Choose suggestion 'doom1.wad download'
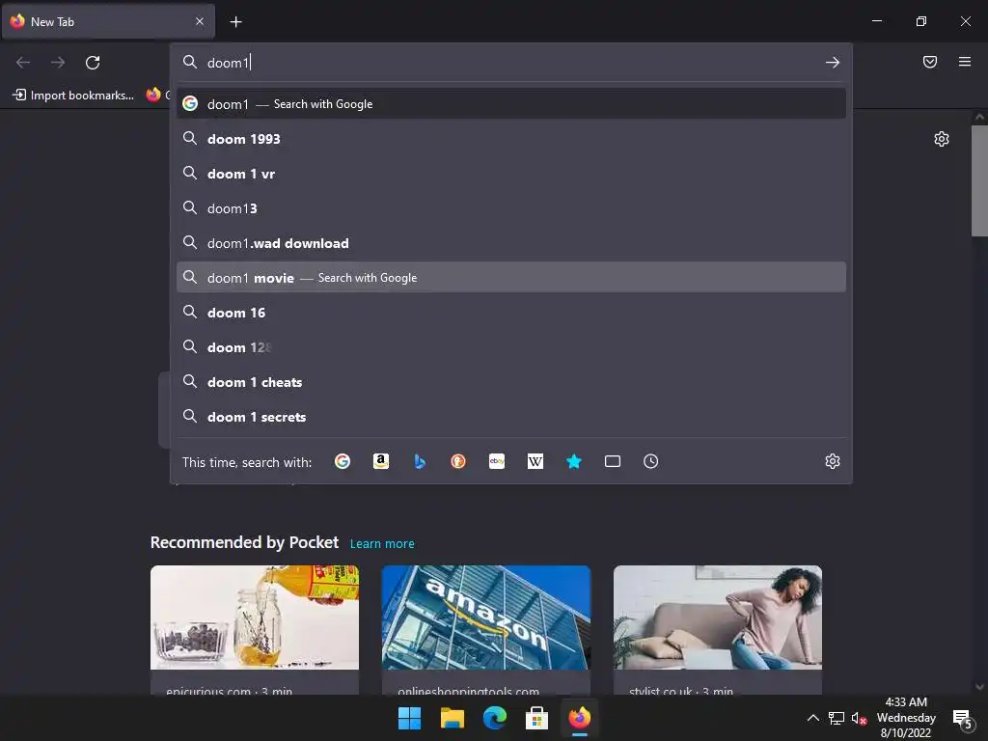The height and width of the screenshot is (741, 988). (511, 242)
